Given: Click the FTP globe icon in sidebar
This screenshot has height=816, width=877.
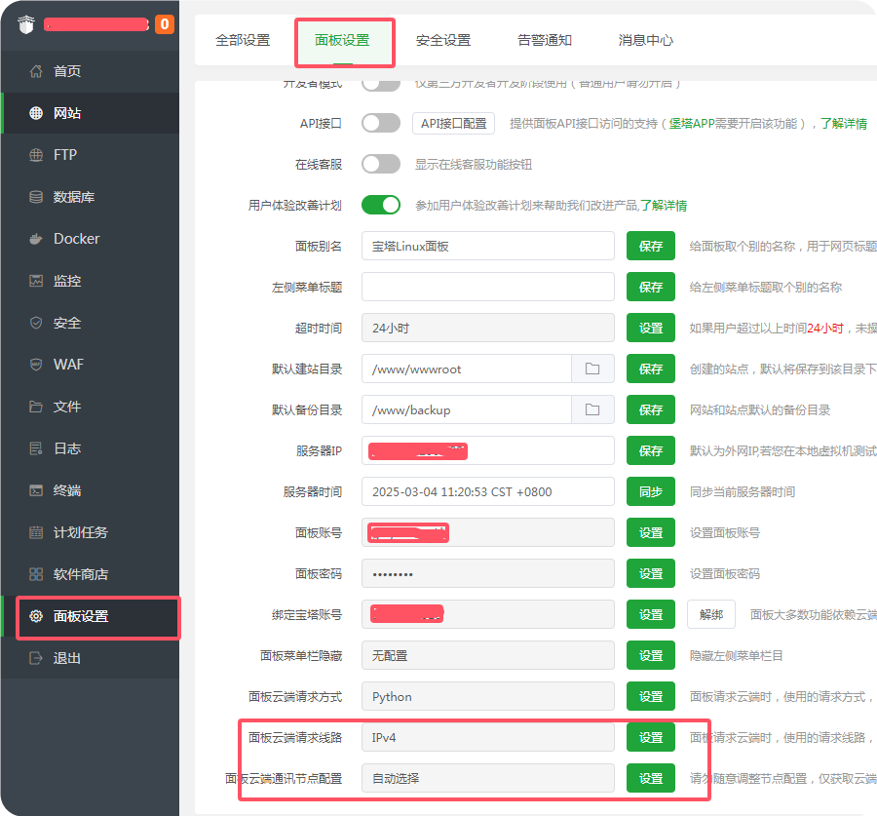Looking at the screenshot, I should 36,155.
